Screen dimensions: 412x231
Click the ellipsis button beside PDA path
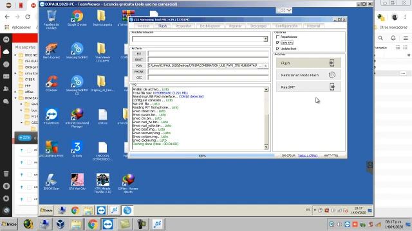[x=260, y=66]
